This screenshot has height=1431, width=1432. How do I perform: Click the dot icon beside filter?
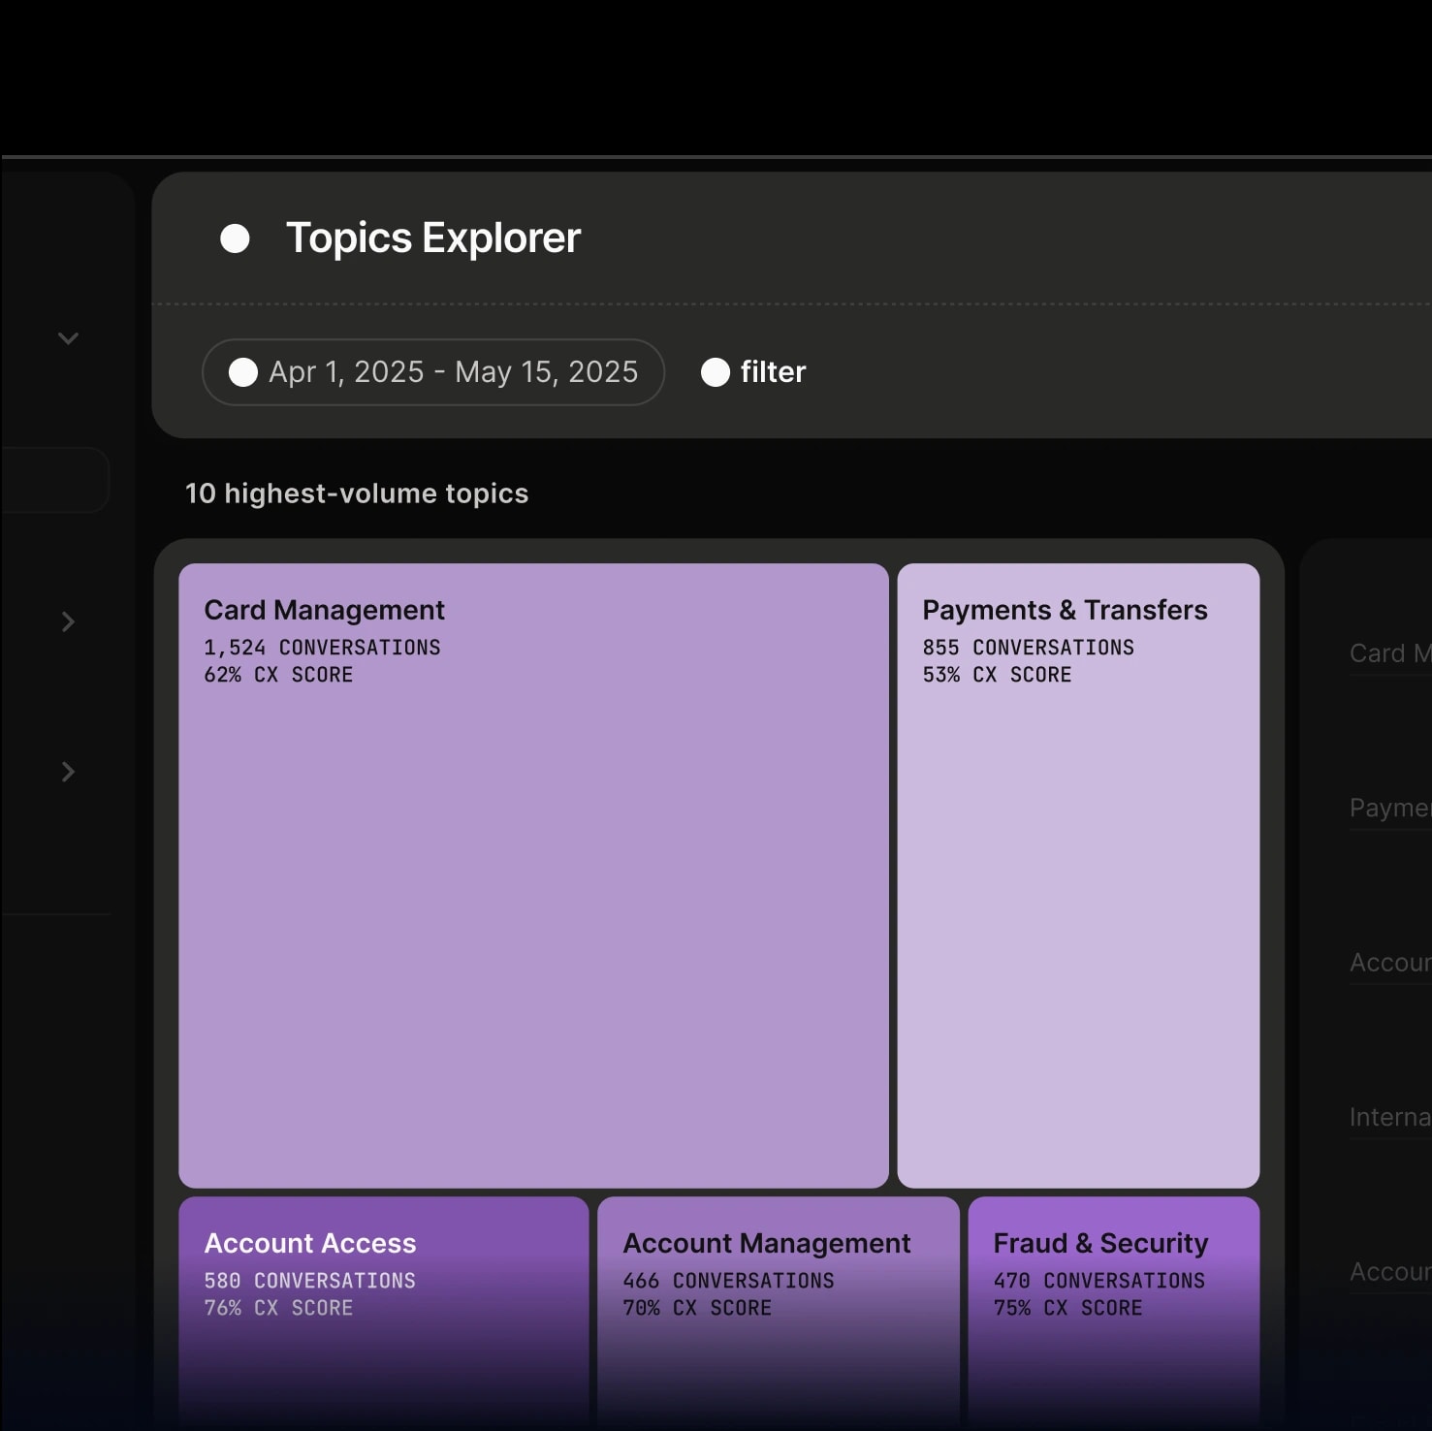pos(716,372)
